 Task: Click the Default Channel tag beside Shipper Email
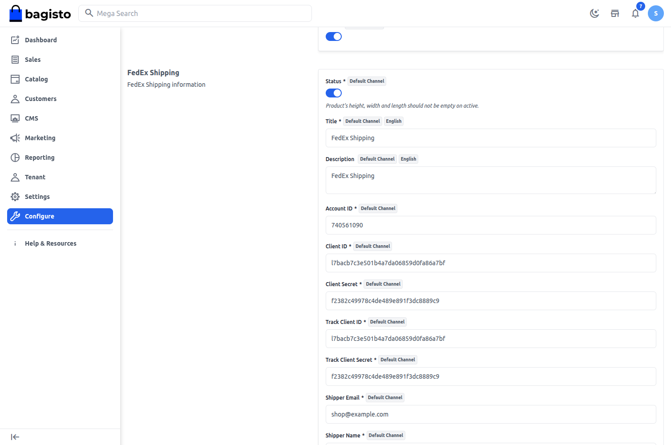tap(385, 397)
